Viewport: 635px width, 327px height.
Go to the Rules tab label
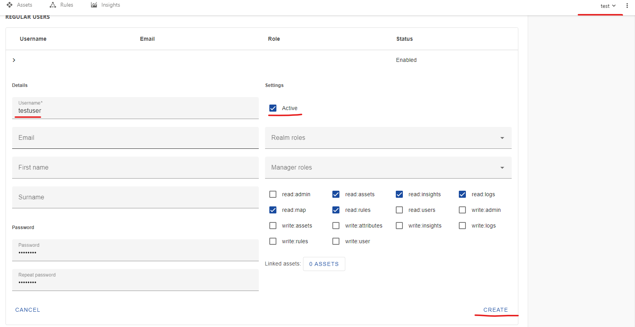[67, 5]
